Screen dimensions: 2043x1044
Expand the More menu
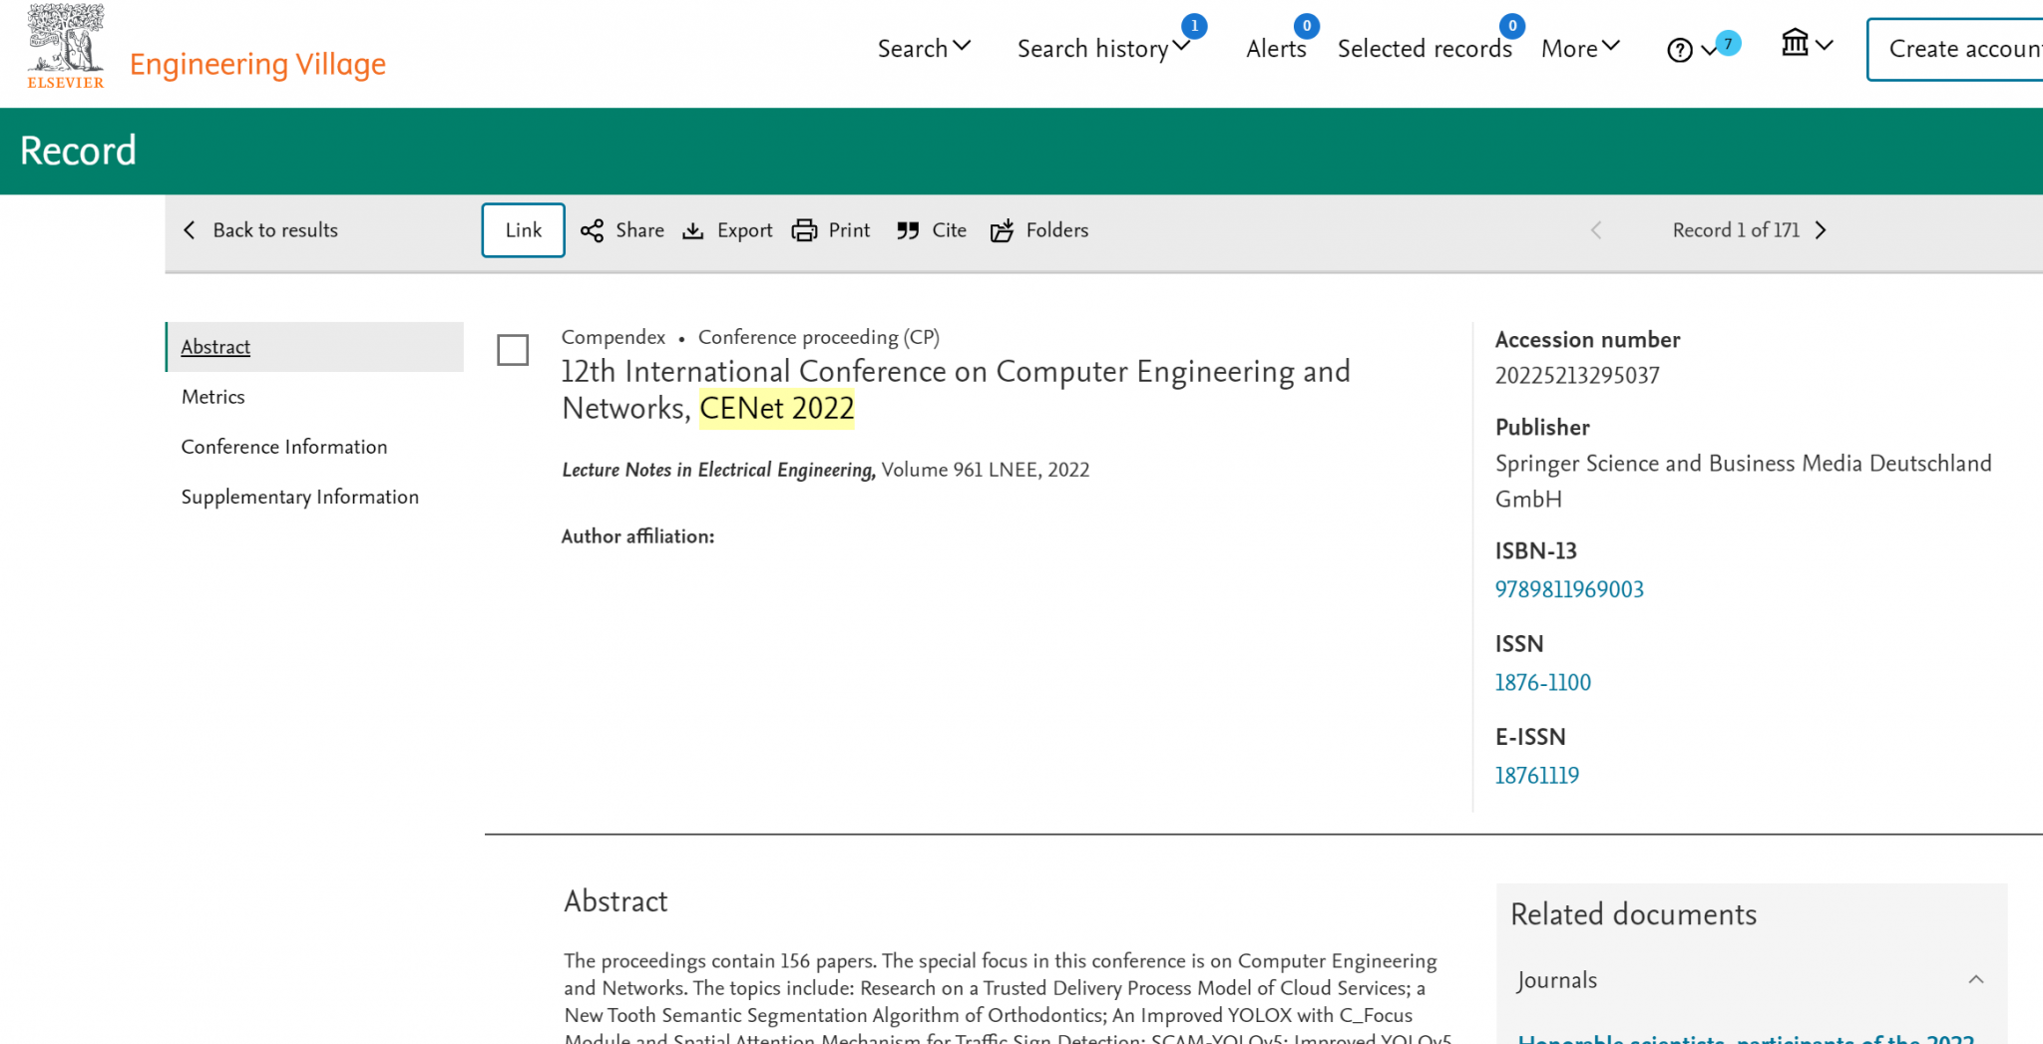1580,48
